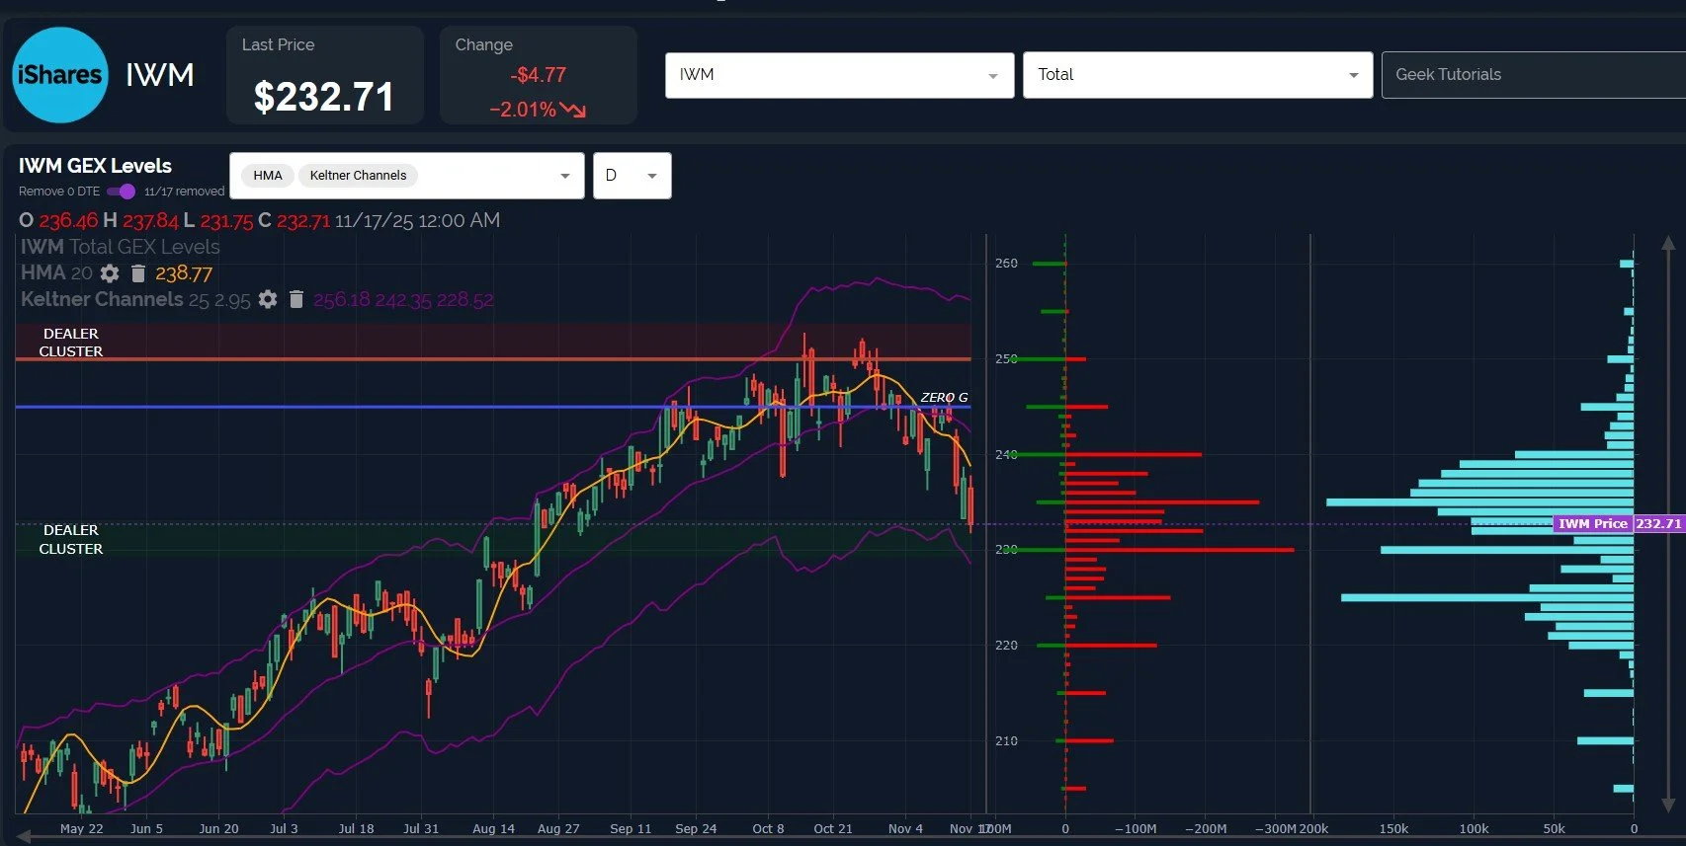Click the lower DEALER CLUSTER label

(x=71, y=539)
